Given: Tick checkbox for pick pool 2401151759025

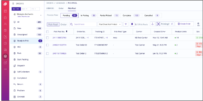Looking at the screenshot, I should [48, 54].
